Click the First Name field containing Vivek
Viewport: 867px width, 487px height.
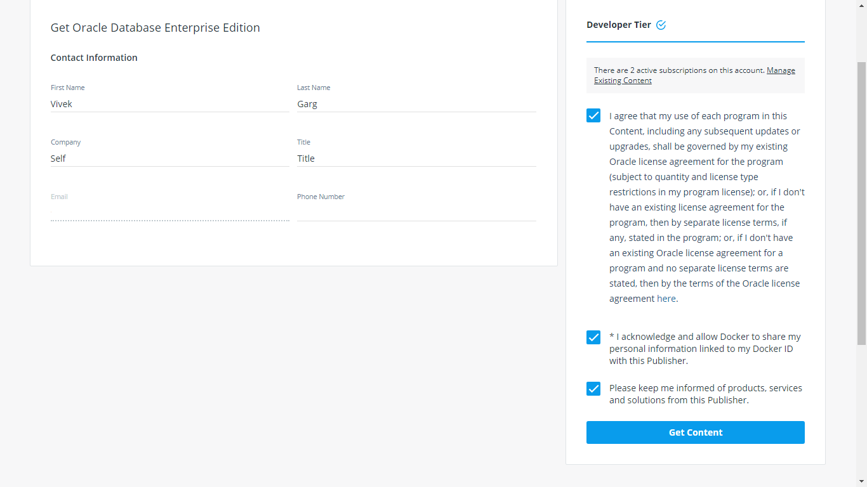click(169, 104)
